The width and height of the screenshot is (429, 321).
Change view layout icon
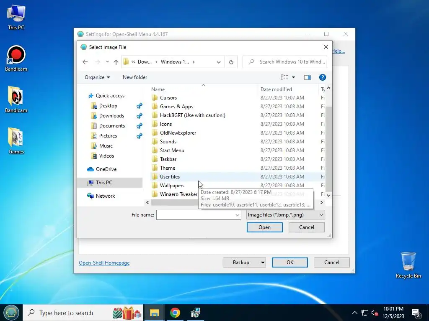284,77
